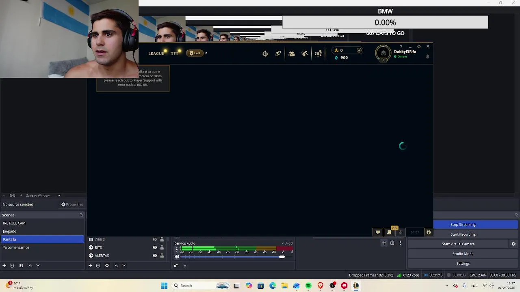Screen dimensions: 520x292
Task: Open Brave browser from the taskbar
Action: 320,286
